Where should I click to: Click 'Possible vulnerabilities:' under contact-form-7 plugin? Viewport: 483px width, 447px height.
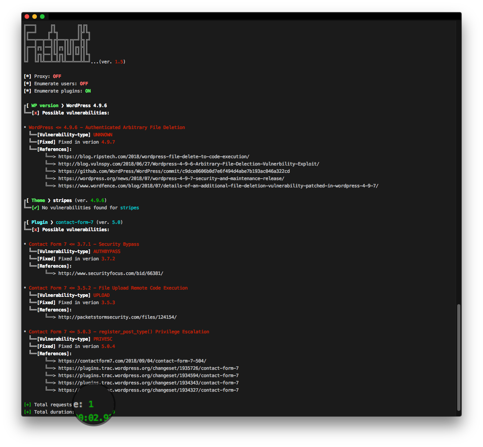point(76,230)
